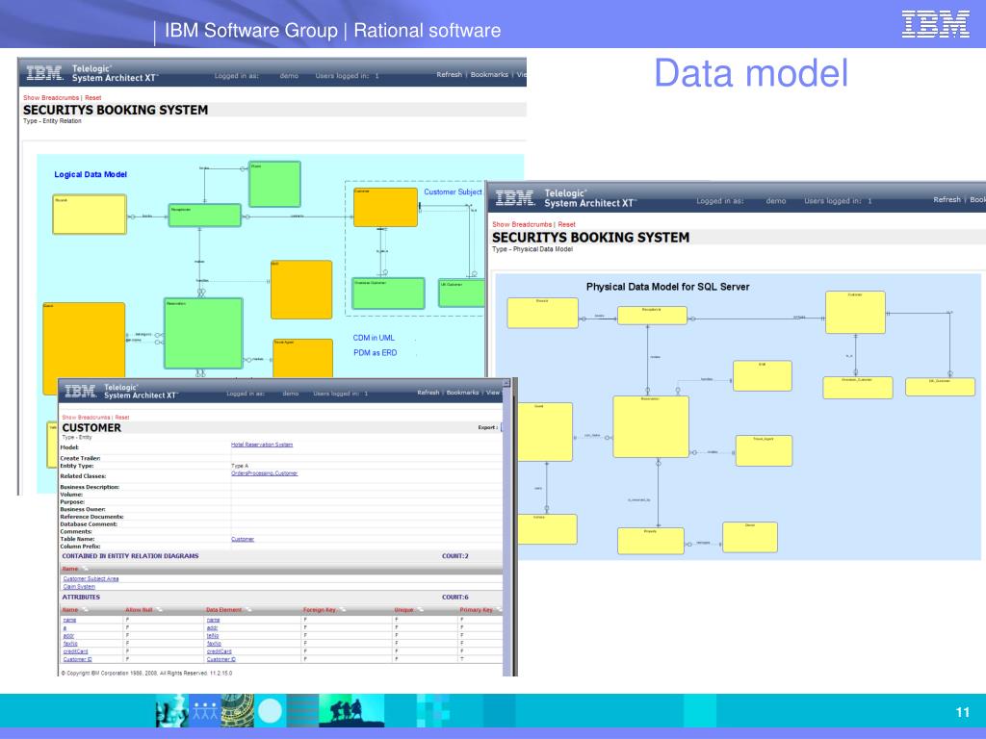Click Reset in Physical Data Model window

pos(566,224)
